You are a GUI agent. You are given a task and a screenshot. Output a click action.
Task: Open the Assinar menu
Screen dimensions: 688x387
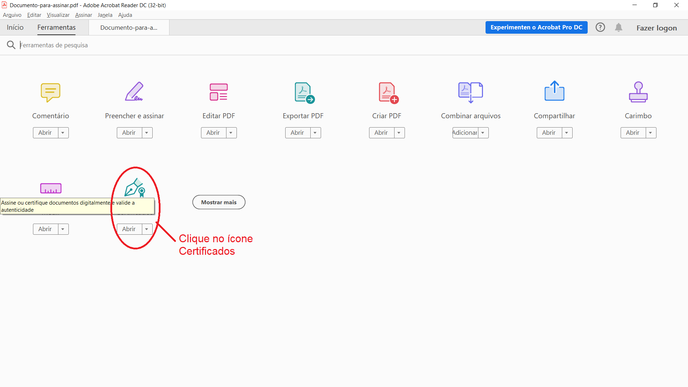point(83,15)
